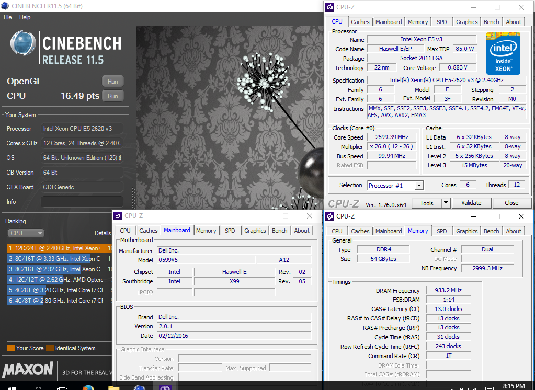Switch to Memory tab in Mainboard CPU-Z window

pyautogui.click(x=206, y=231)
